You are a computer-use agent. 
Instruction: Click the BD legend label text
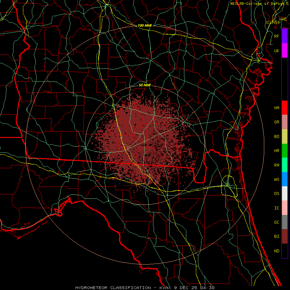277,137
